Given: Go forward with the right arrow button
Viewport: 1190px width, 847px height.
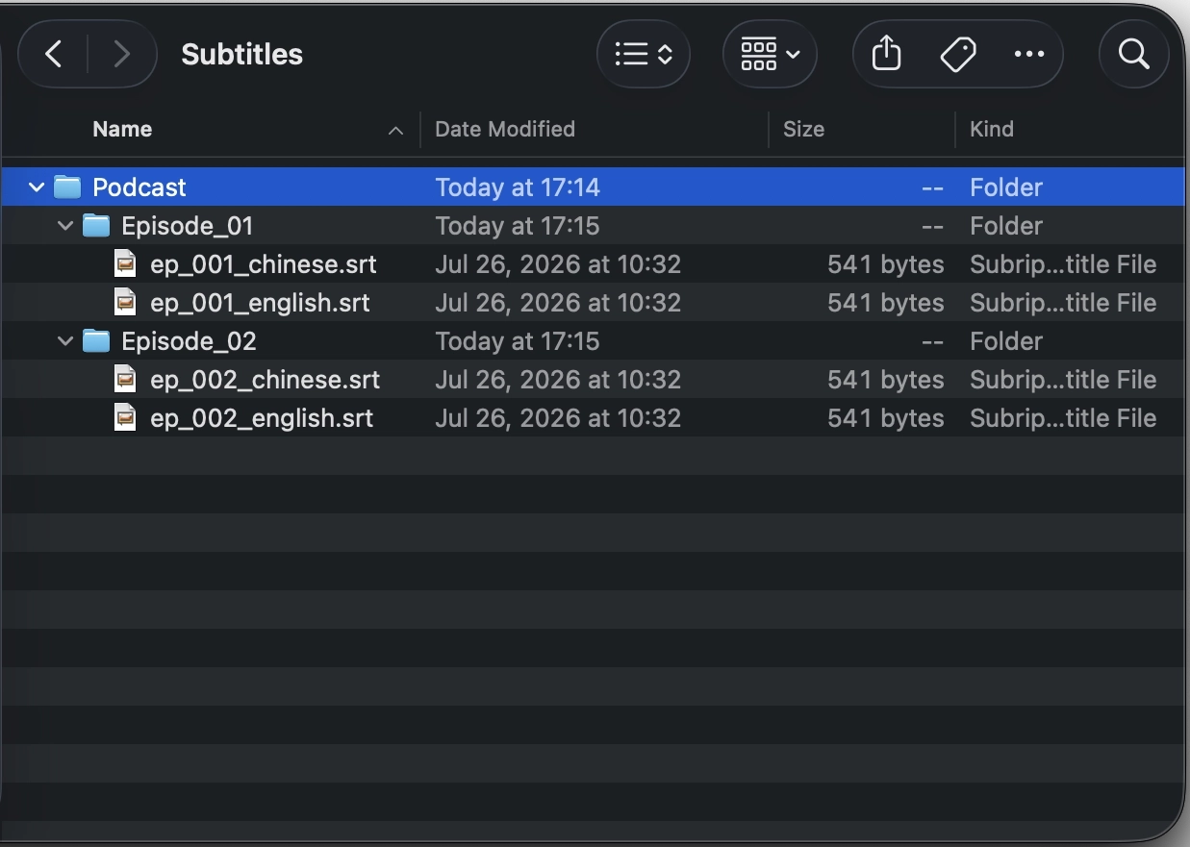Looking at the screenshot, I should [121, 55].
